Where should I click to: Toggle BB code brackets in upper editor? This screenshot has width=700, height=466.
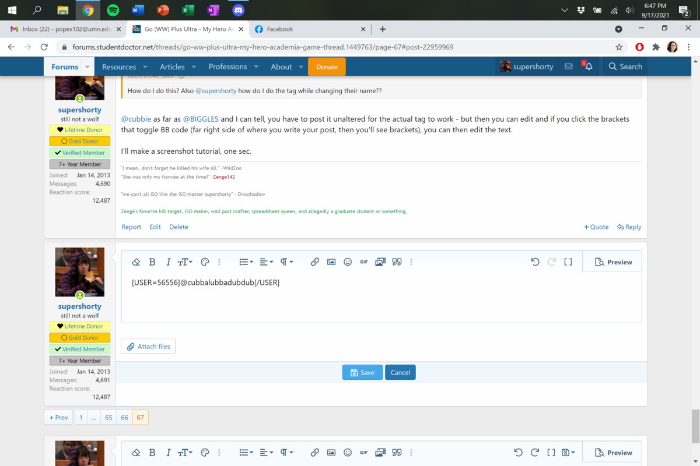[x=568, y=262]
